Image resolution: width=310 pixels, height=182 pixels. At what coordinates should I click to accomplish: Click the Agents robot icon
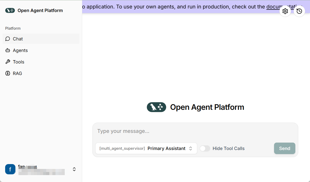tap(8, 50)
